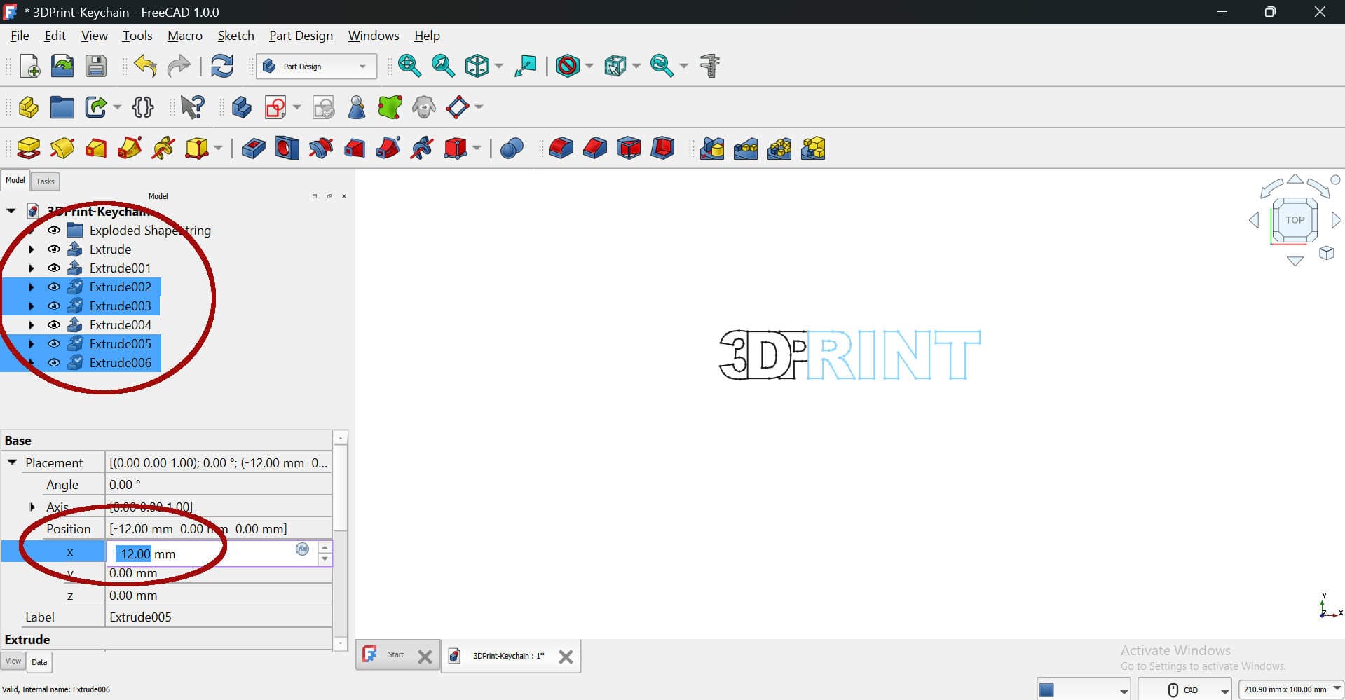Screen dimensions: 1345x700
Task: Open the navigation style CAD dropdown
Action: click(x=1184, y=689)
